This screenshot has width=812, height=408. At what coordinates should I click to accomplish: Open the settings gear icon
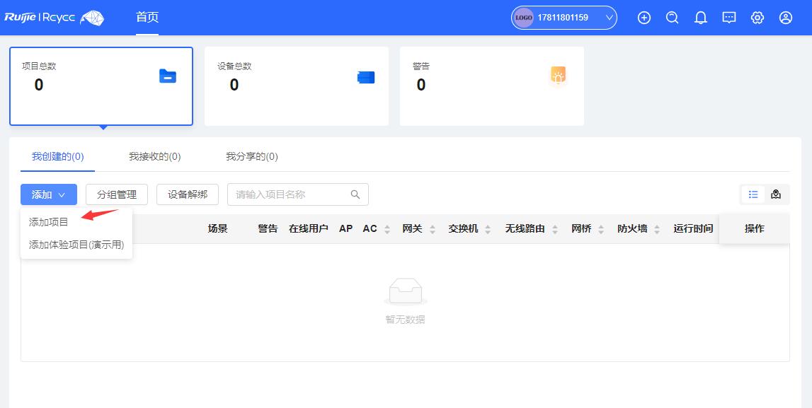point(757,18)
